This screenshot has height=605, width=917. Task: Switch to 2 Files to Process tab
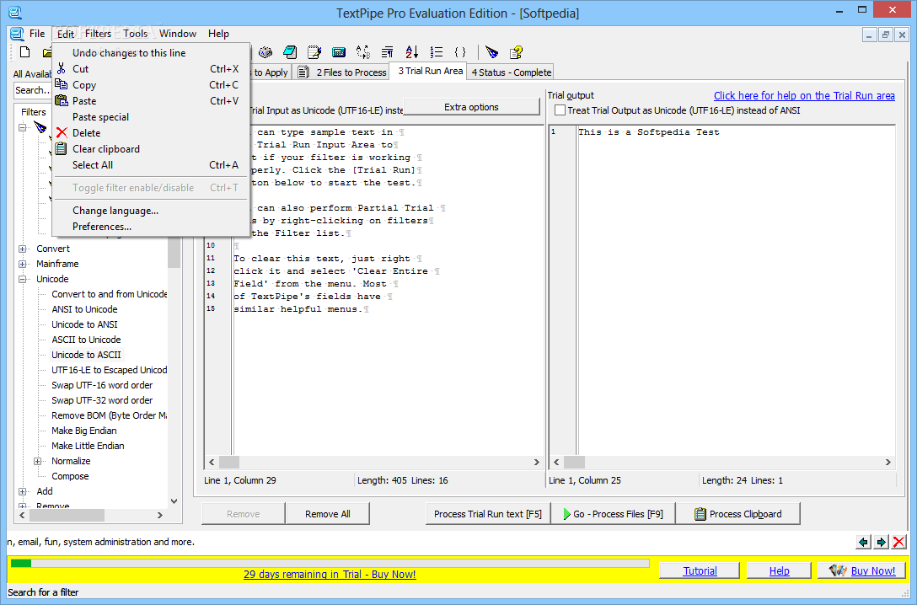coord(343,72)
